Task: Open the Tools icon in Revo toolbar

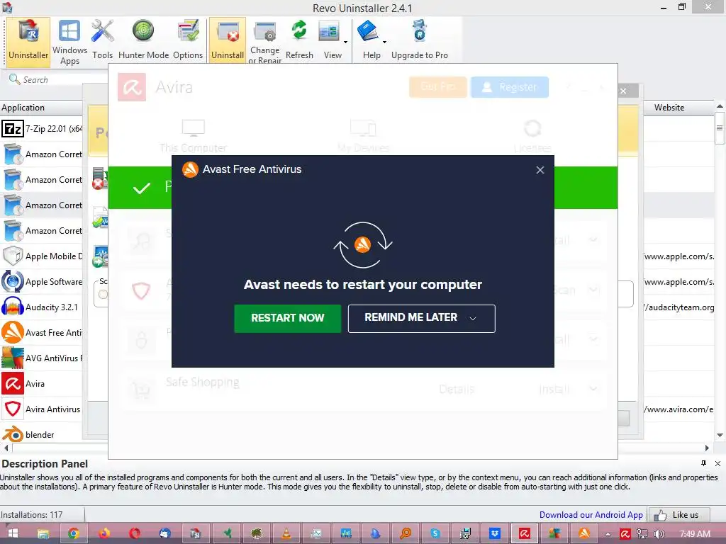Action: pos(102,40)
